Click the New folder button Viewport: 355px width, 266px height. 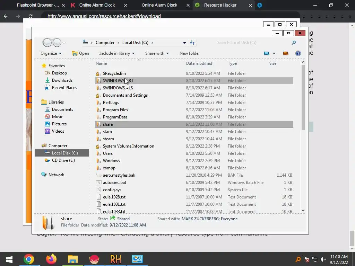pyautogui.click(x=190, y=53)
